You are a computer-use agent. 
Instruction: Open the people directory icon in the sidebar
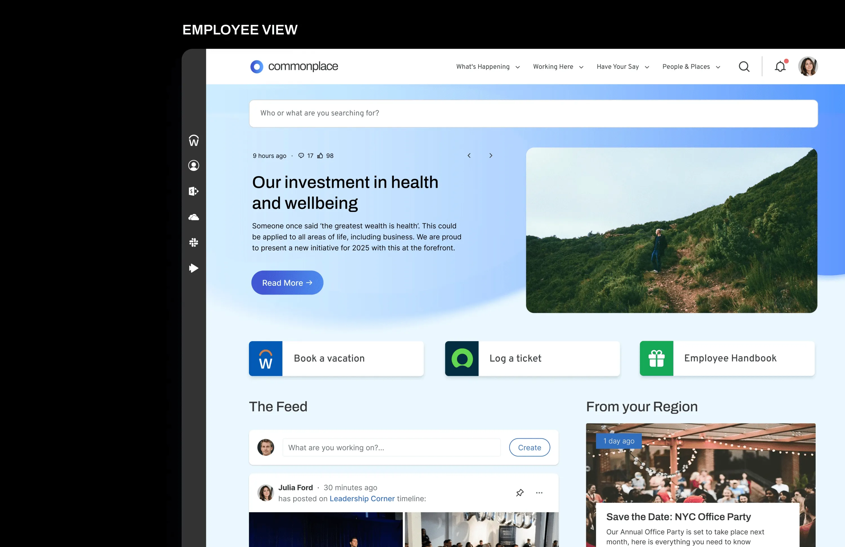194,166
